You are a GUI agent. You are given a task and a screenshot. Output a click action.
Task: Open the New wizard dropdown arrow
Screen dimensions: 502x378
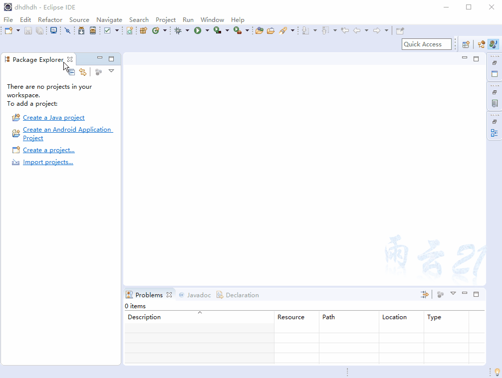(18, 31)
